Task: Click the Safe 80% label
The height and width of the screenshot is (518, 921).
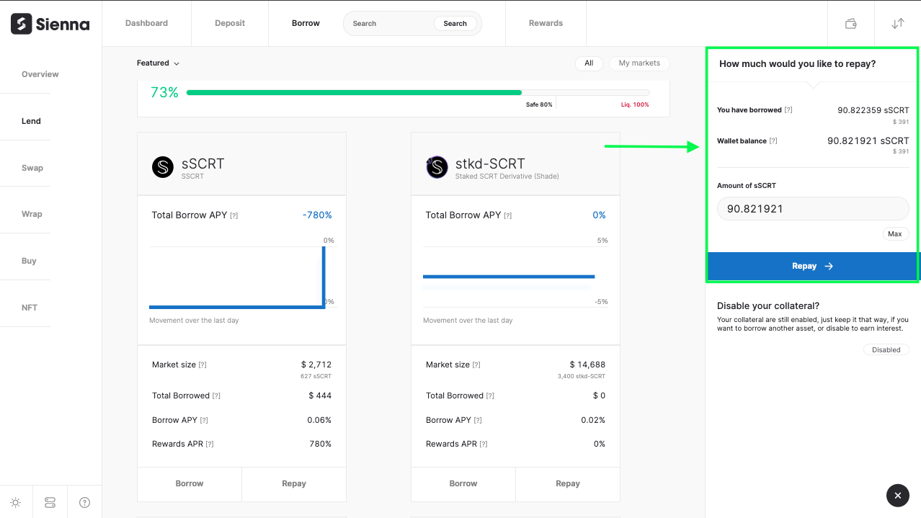Action: 539,104
